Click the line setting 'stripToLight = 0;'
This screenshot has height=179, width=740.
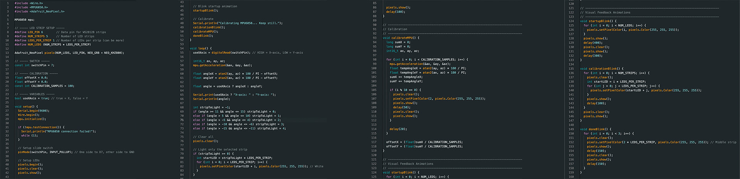[x=234, y=112]
